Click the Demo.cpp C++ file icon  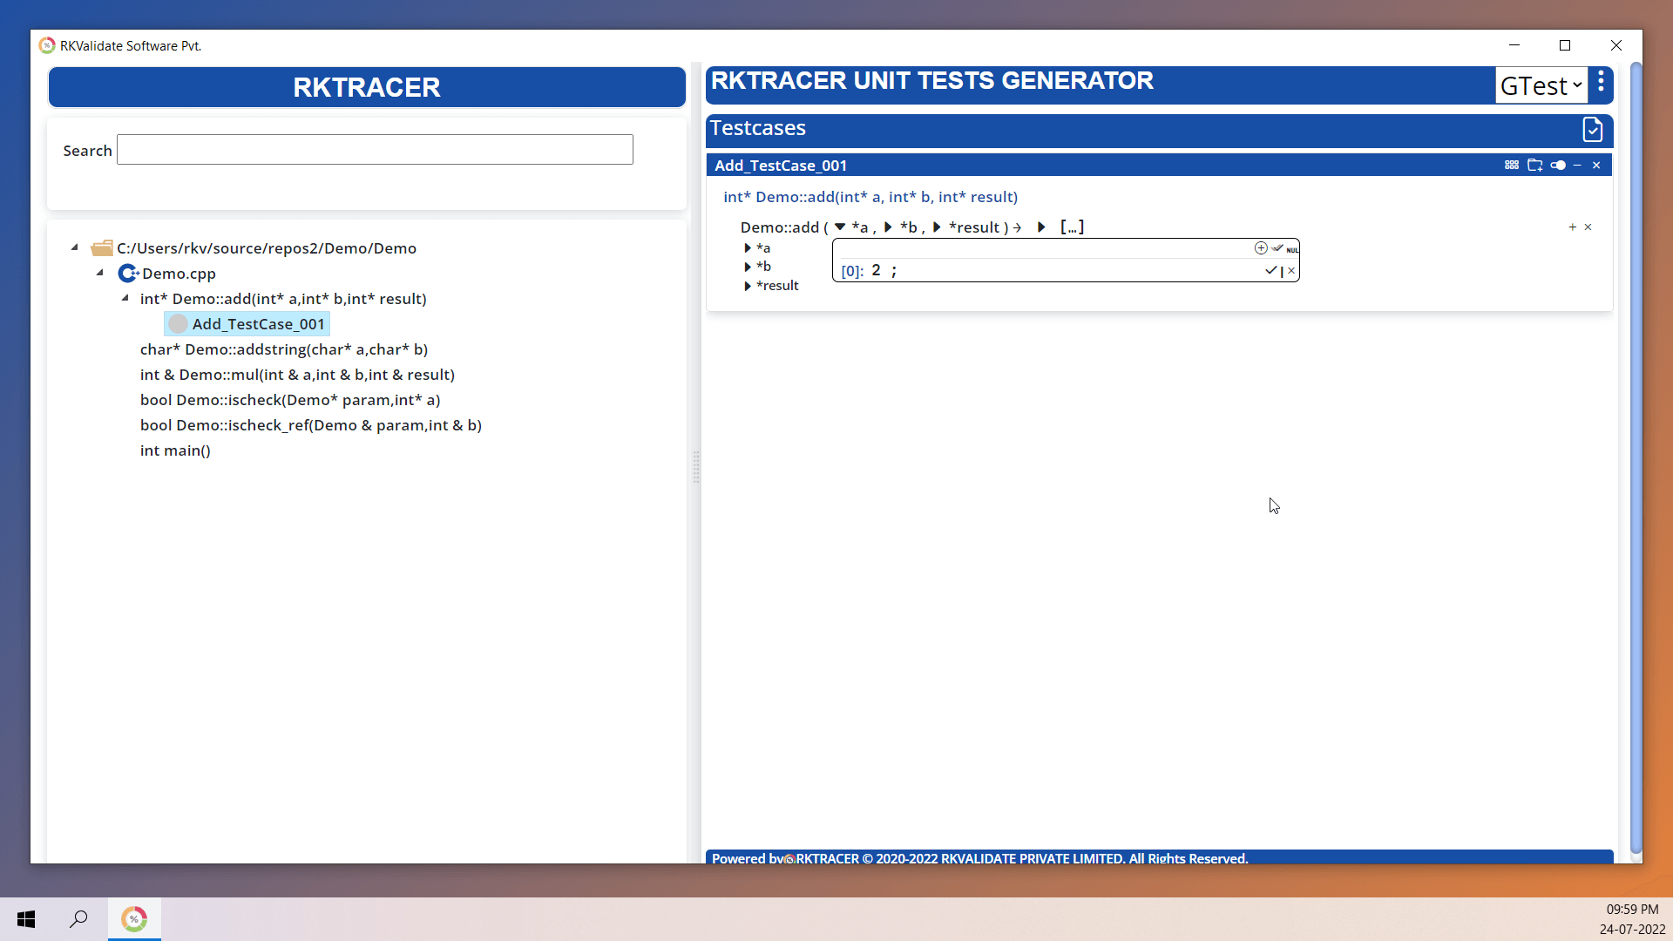(128, 274)
